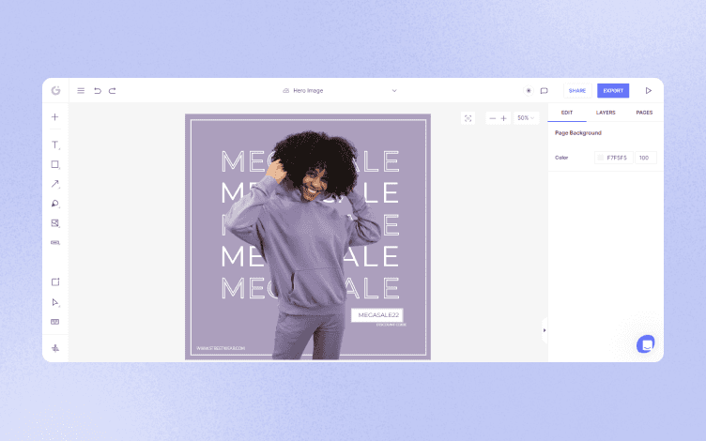Viewport: 706px width, 441px height.
Task: Select the pointer cursor tool
Action: pos(55,302)
